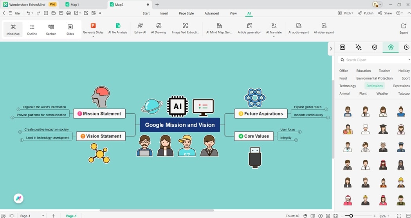Open the Advanced ribbon tab
Viewport: 411px width, 218px height.
(x=211, y=13)
